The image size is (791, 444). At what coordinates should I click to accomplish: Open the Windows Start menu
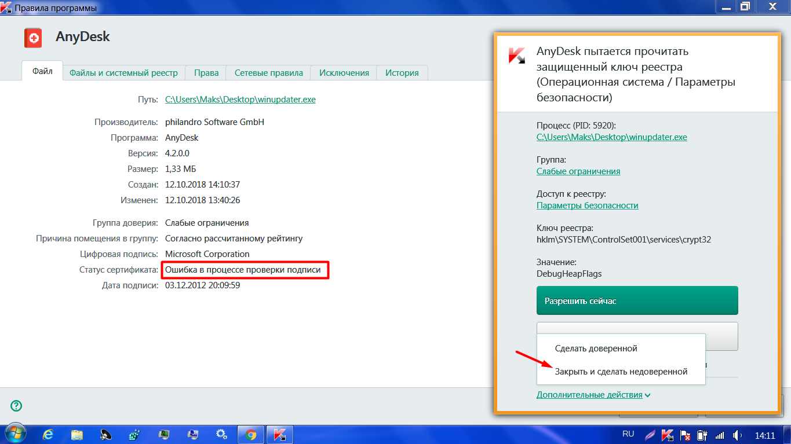point(16,434)
